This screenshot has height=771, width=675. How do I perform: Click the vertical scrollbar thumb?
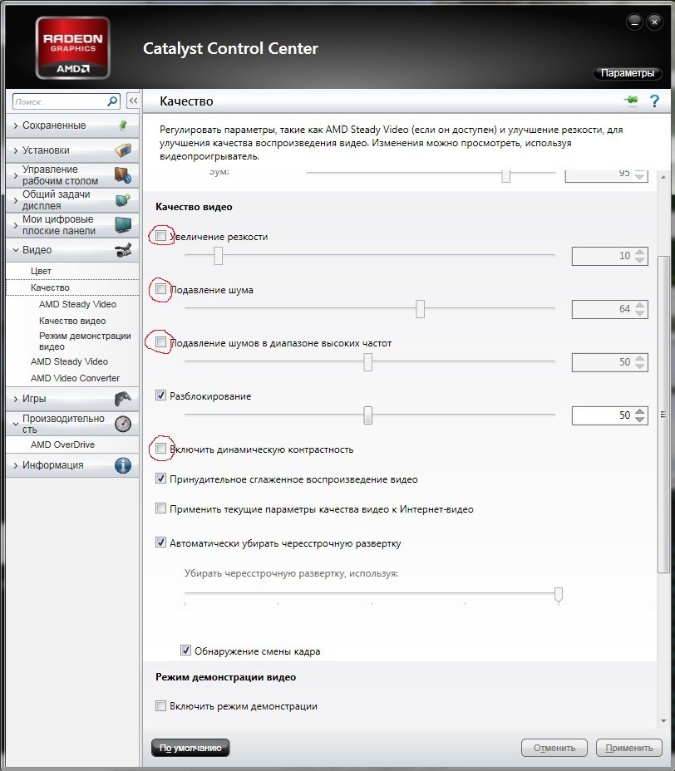tap(663, 414)
